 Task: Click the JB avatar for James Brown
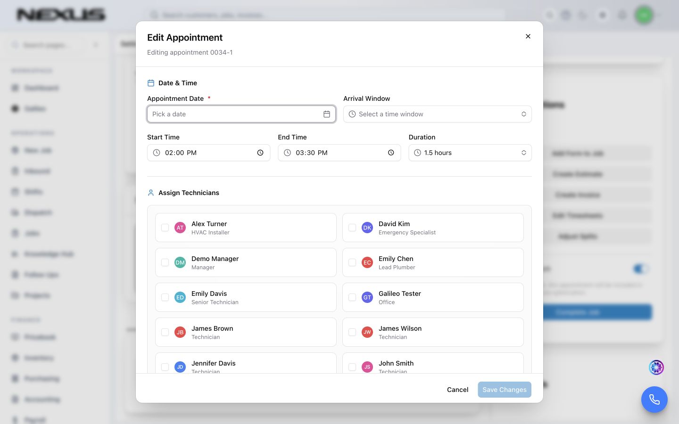(180, 332)
